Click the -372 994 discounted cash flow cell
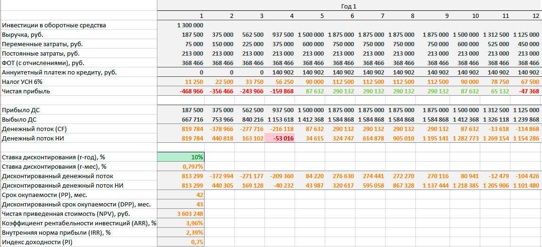This screenshot has height=247, width=542. click(x=220, y=176)
